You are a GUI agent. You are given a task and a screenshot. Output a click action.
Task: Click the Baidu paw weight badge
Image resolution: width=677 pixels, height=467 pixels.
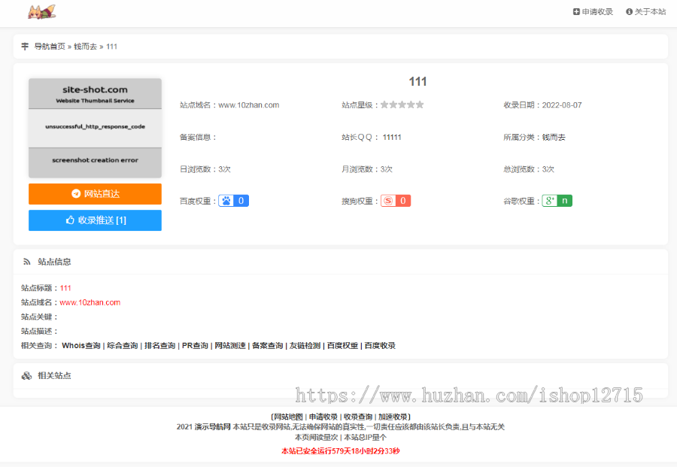click(233, 201)
